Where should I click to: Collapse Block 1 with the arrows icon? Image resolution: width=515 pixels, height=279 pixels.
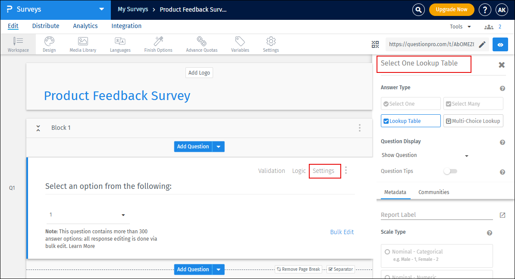click(38, 128)
